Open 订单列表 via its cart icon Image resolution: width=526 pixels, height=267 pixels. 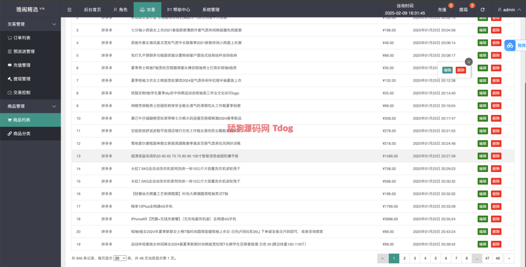click(x=9, y=38)
